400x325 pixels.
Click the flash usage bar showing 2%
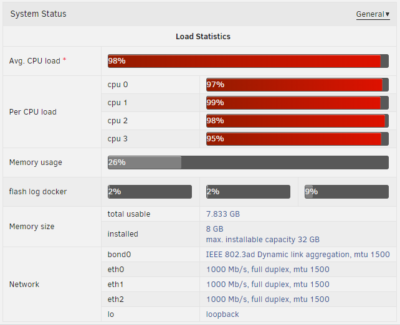point(150,192)
